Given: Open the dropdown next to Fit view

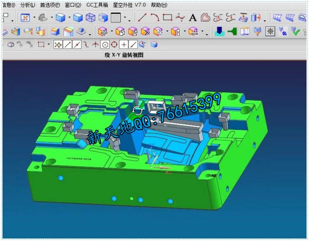Looking at the screenshot, I should (34, 18).
